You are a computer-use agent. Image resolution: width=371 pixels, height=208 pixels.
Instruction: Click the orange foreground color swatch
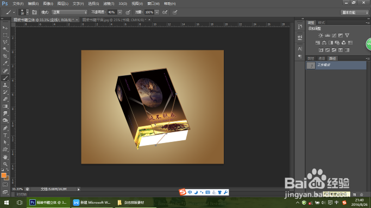point(4,175)
